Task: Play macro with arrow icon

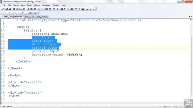Action: click(93, 9)
